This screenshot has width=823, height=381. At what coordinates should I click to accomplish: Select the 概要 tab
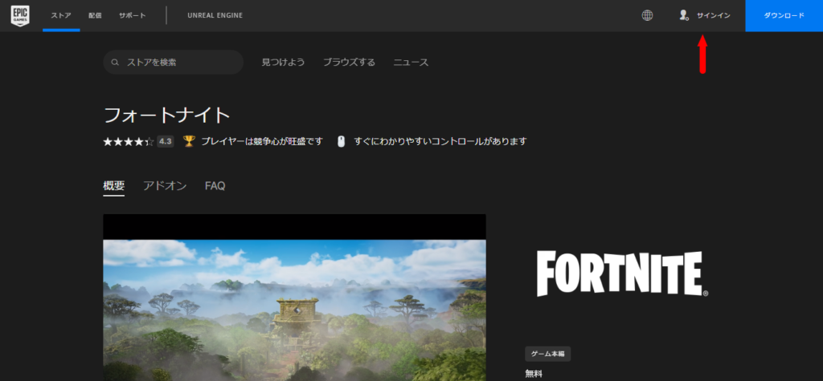tap(114, 185)
